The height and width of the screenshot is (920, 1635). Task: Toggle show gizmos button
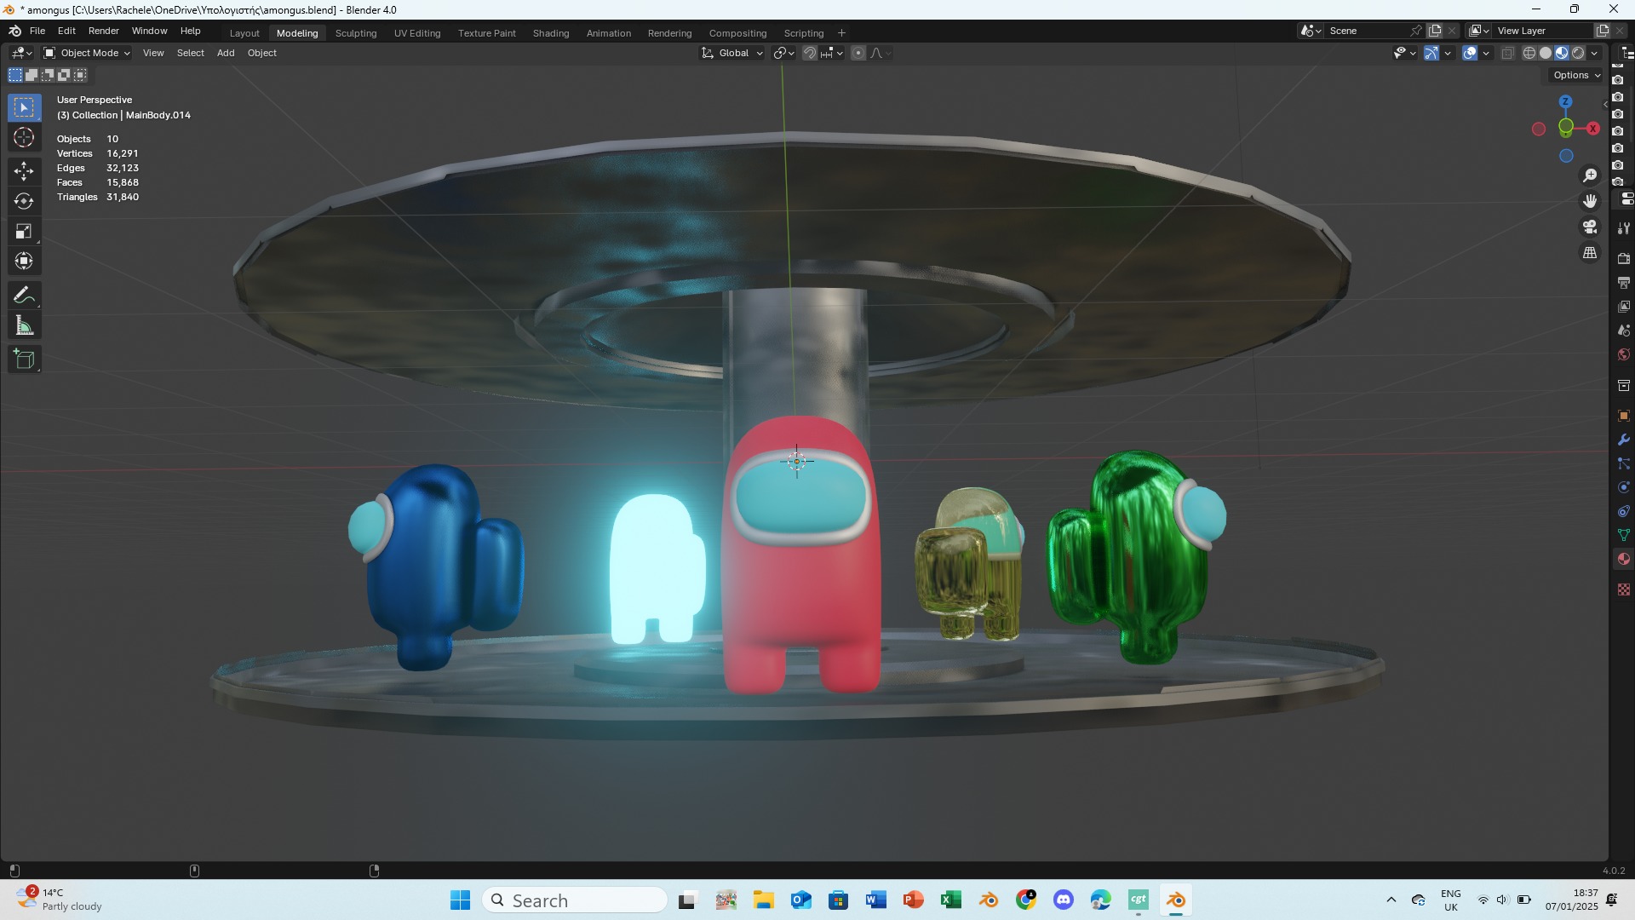1431,53
